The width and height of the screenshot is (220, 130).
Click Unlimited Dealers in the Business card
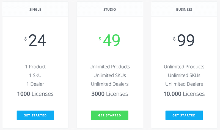[184, 84]
